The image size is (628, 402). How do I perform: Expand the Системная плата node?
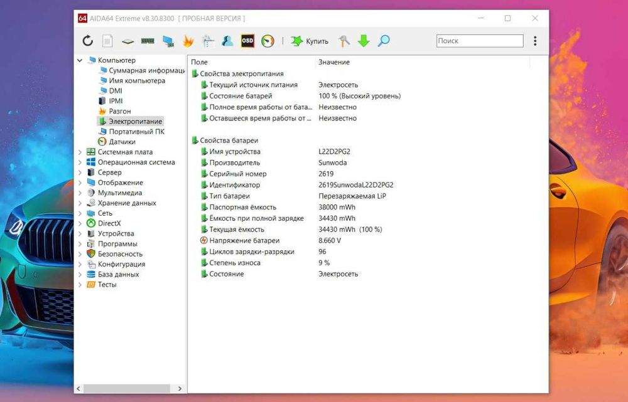(80, 152)
